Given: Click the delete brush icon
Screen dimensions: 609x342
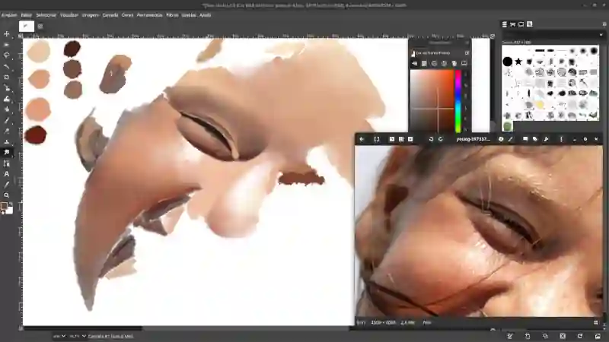Looking at the screenshot, I should point(563,336).
